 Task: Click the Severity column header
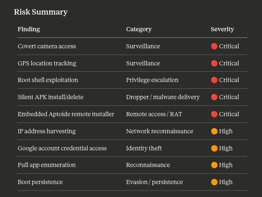(222, 29)
